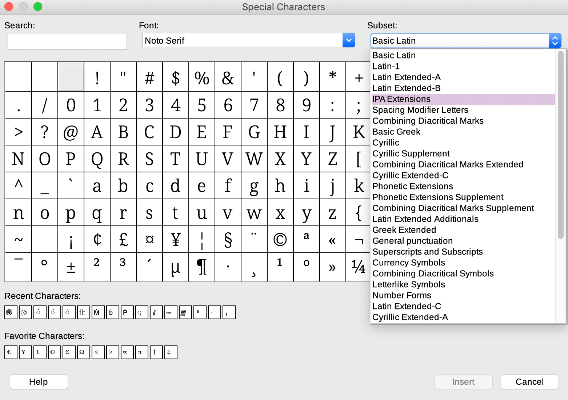The image size is (568, 400).
Task: Select the at sign character cell
Action: (x=71, y=132)
